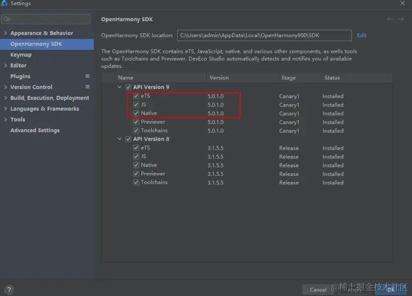Click Edit link for SDK location

point(362,35)
